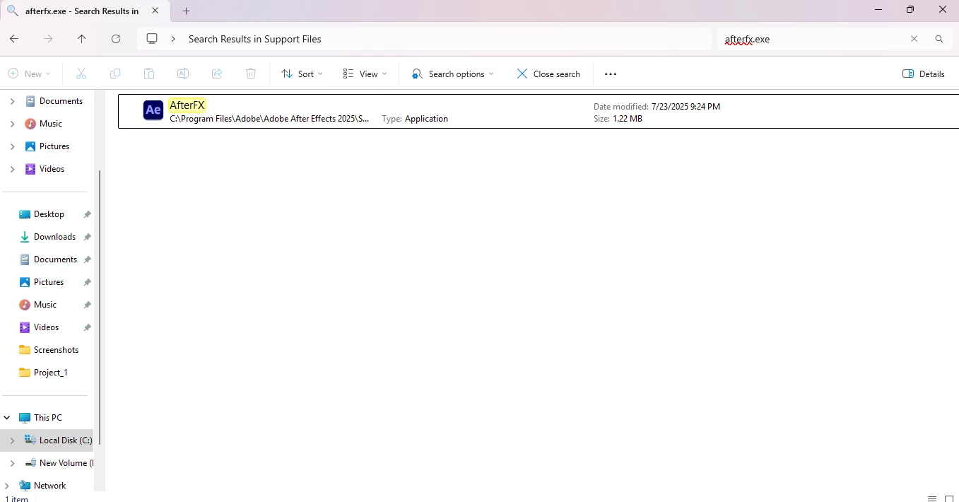Image resolution: width=959 pixels, height=502 pixels.
Task: Open pinned Documents in Quick access
Action: pyautogui.click(x=55, y=259)
